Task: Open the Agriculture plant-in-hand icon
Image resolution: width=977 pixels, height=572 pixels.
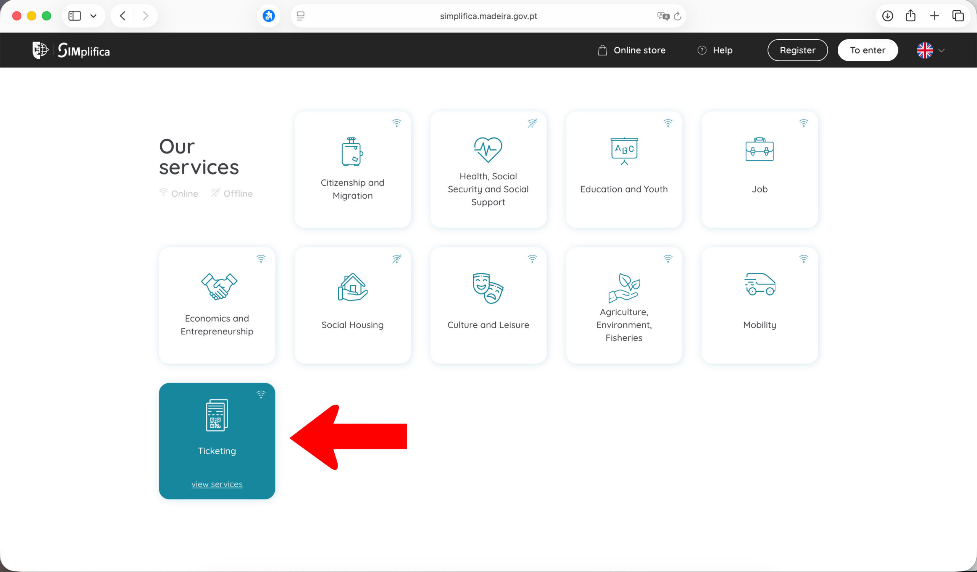Action: coord(624,288)
